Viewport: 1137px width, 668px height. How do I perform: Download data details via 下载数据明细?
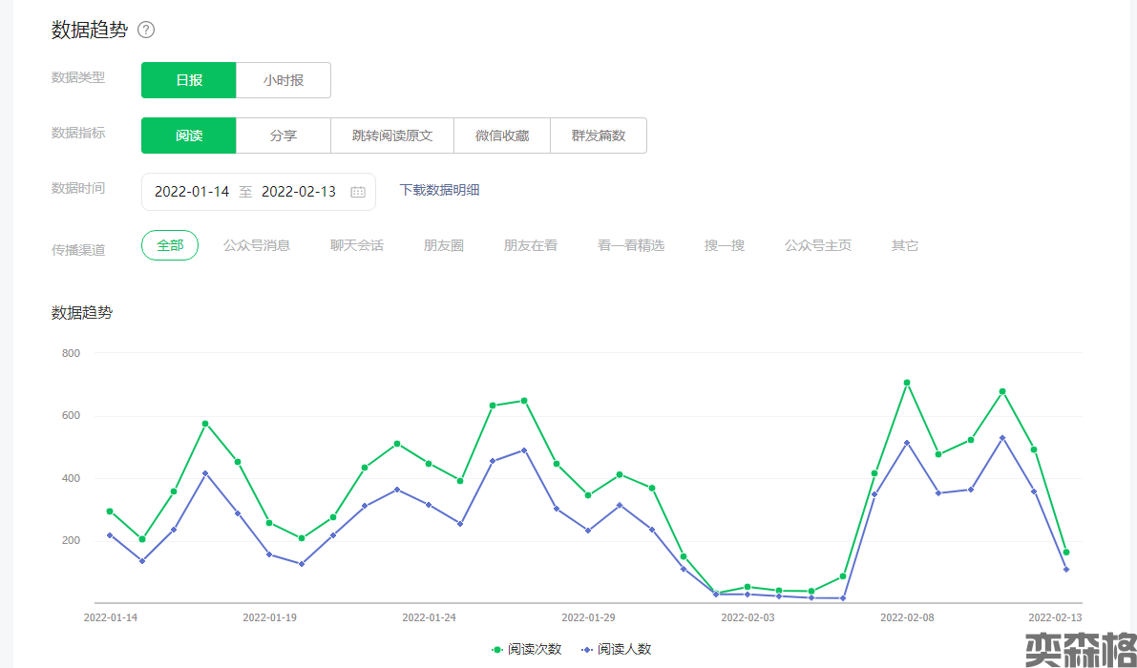(x=439, y=190)
